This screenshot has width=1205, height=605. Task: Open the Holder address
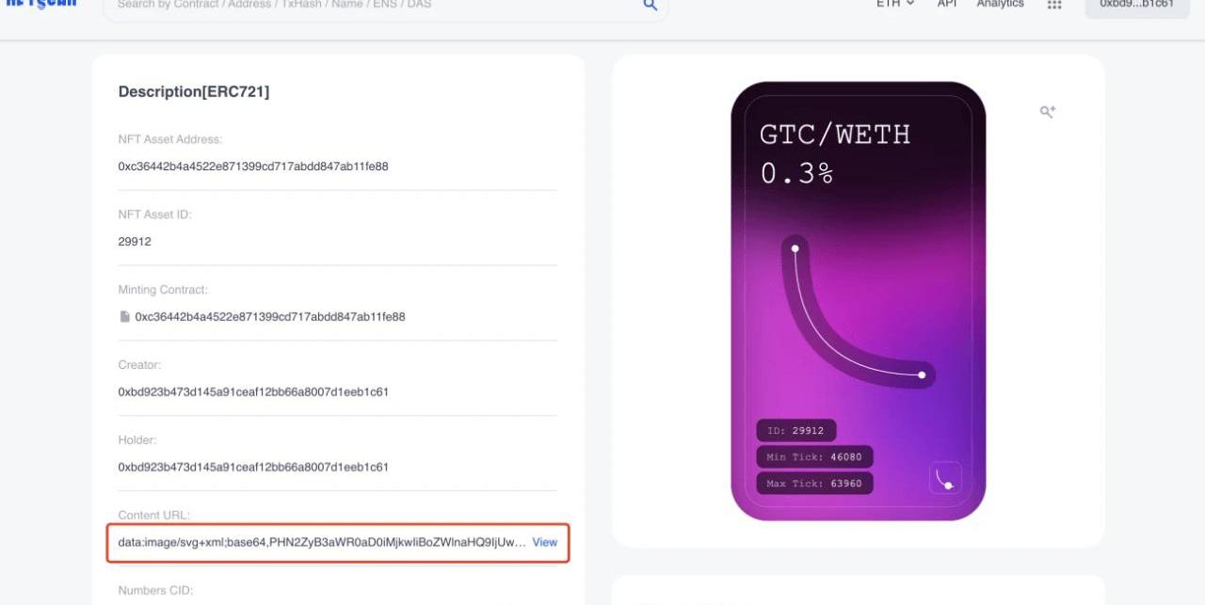click(x=252, y=467)
